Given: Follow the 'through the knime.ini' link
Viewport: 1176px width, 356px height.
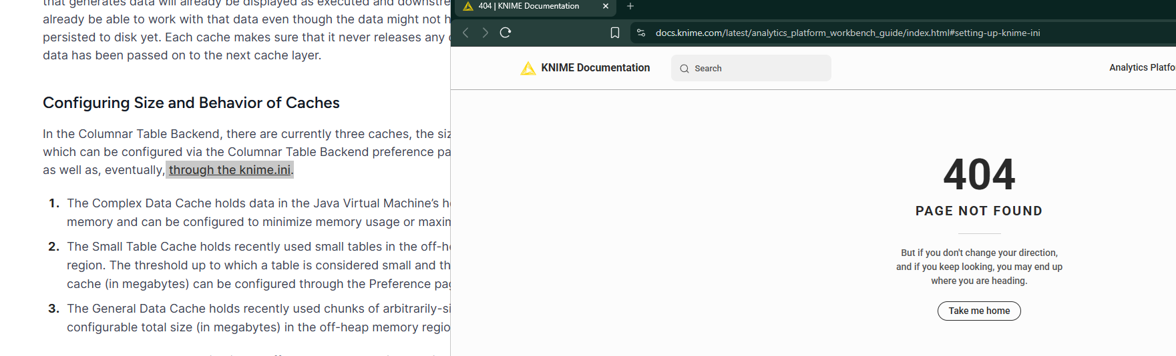Looking at the screenshot, I should pos(229,170).
